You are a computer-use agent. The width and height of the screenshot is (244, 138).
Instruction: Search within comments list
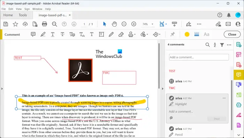207,45
